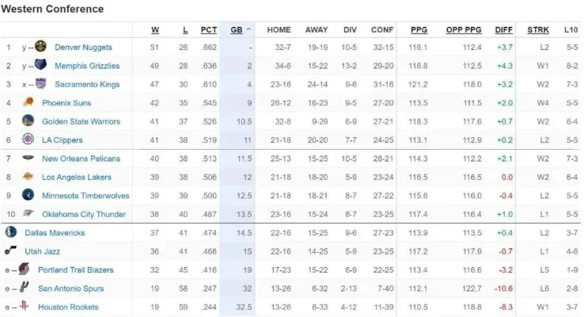Sort table by OPP PPG header
The height and width of the screenshot is (317, 584).
(x=464, y=30)
